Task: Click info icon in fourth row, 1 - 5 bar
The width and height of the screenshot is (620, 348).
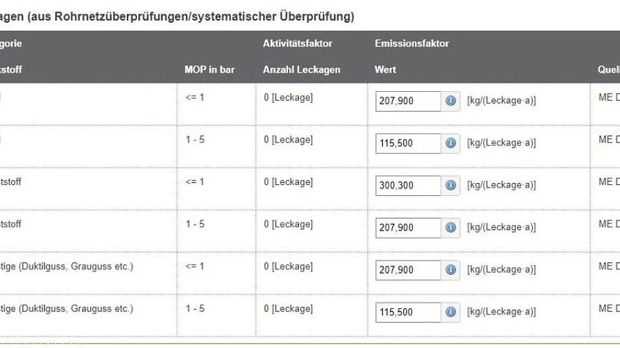Action: (450, 228)
